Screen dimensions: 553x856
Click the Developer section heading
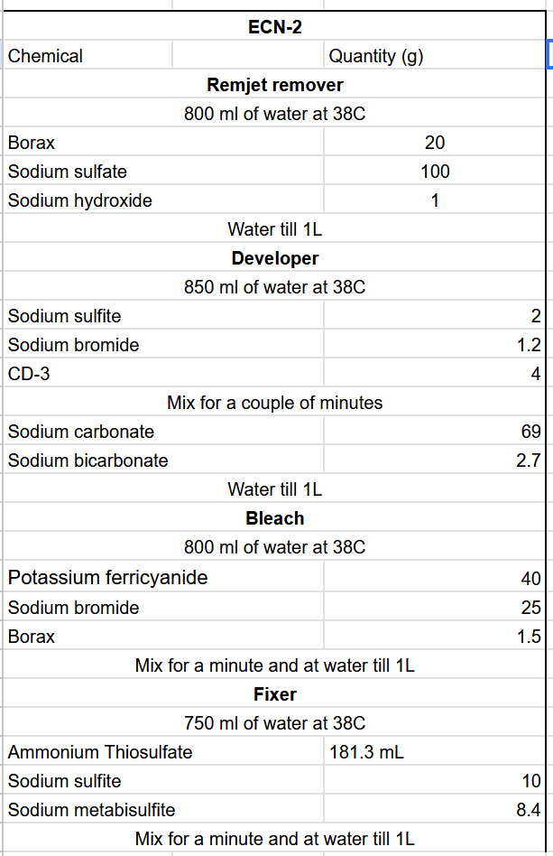tap(274, 258)
